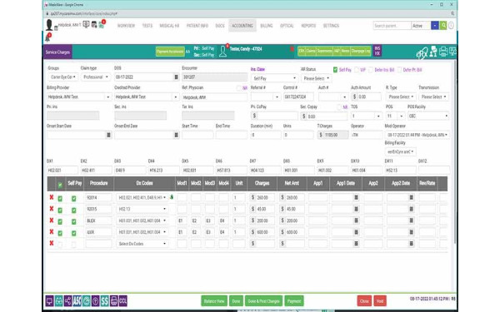
Task: Click the patient silhouette icon near Tester, Candy
Action: [222, 52]
